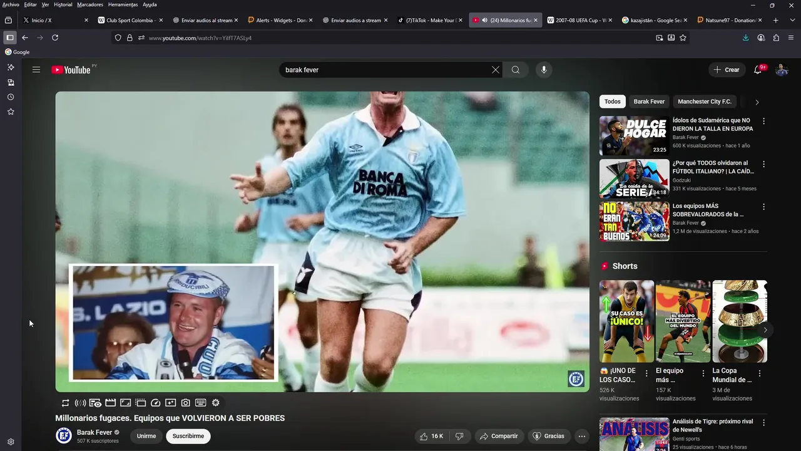Open the Herramientas menu
This screenshot has width=801, height=451.
pyautogui.click(x=123, y=4)
